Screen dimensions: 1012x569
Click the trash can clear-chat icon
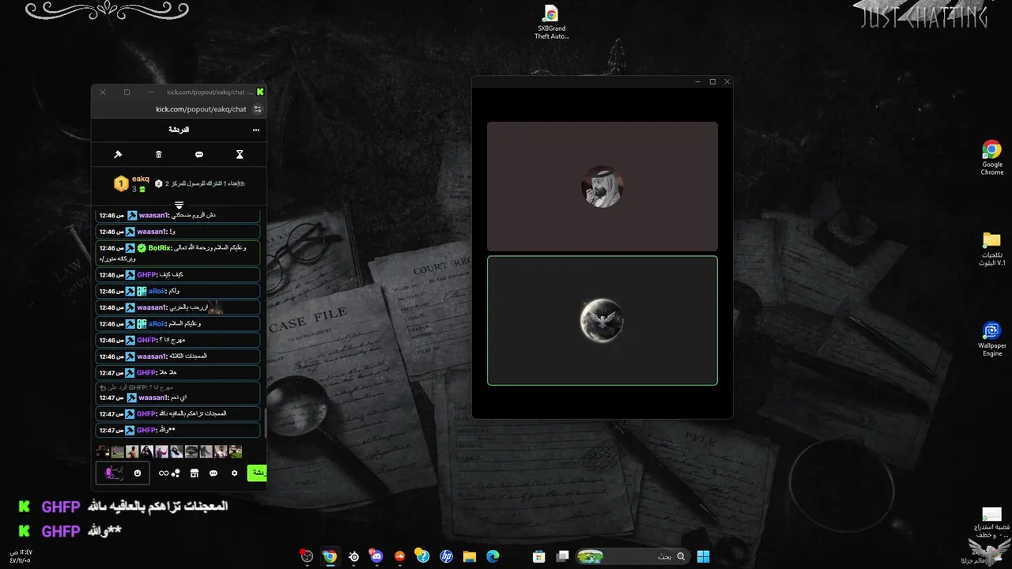click(158, 155)
